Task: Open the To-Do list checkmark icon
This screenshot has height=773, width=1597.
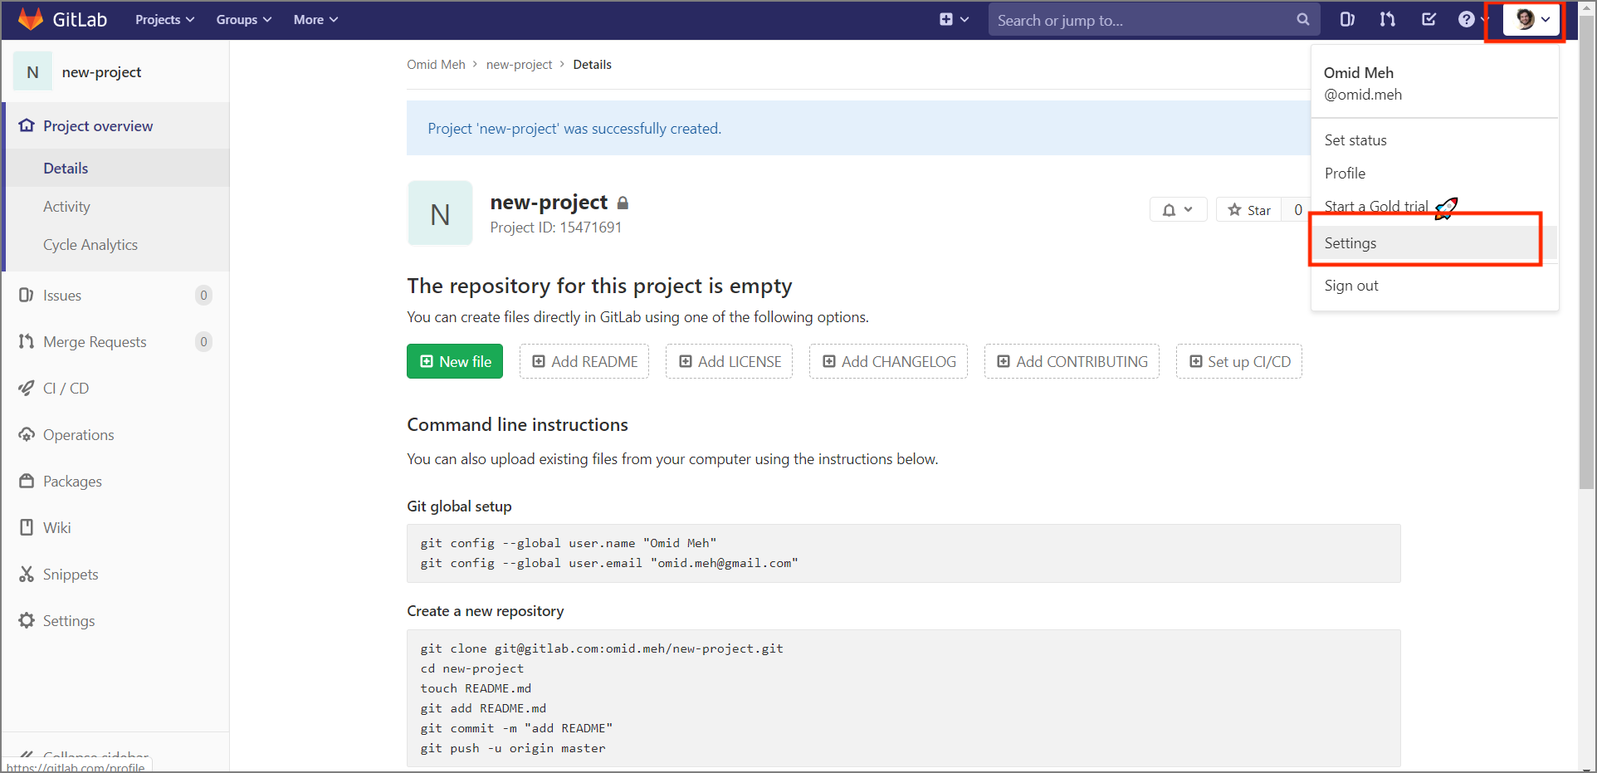Action: click(x=1429, y=19)
